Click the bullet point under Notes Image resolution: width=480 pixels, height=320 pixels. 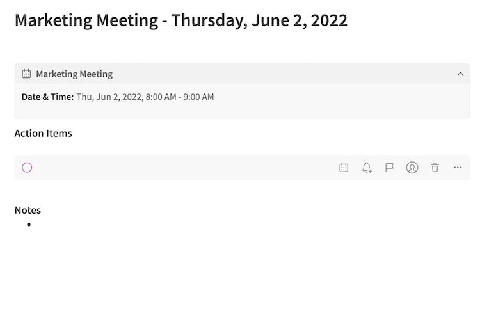click(29, 225)
